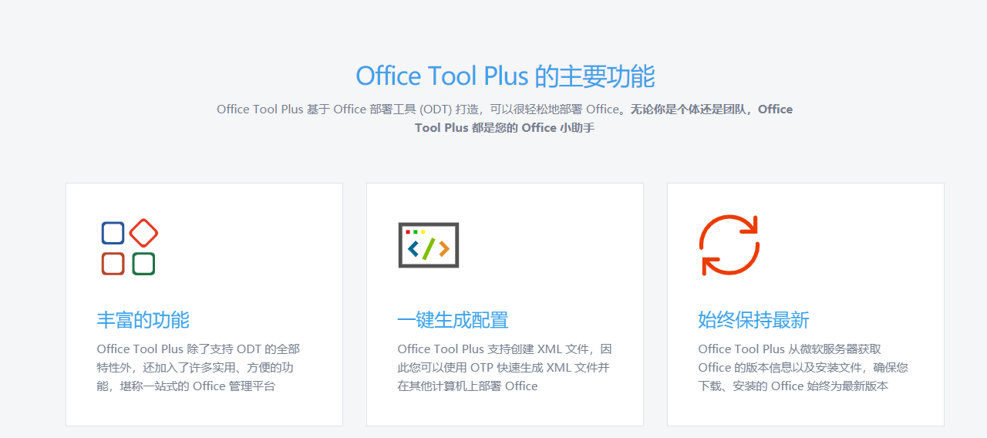The image size is (987, 438).
Task: Select the 丰富的功能 heading
Action: pyautogui.click(x=143, y=319)
